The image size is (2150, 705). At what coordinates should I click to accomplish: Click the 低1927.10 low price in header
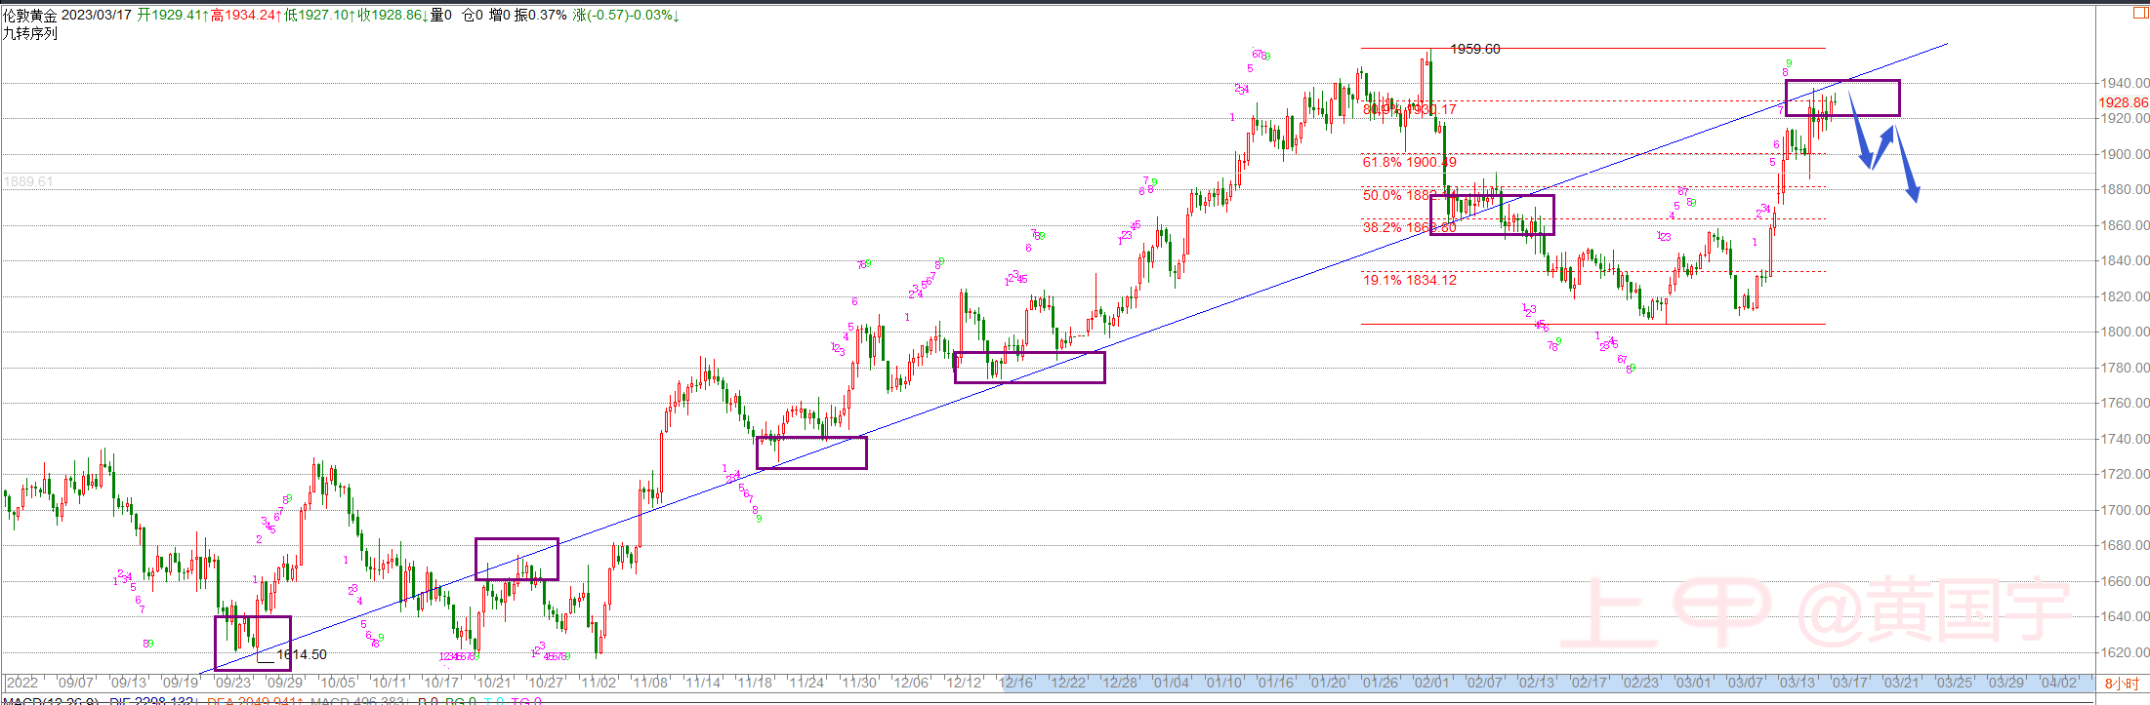pos(319,15)
